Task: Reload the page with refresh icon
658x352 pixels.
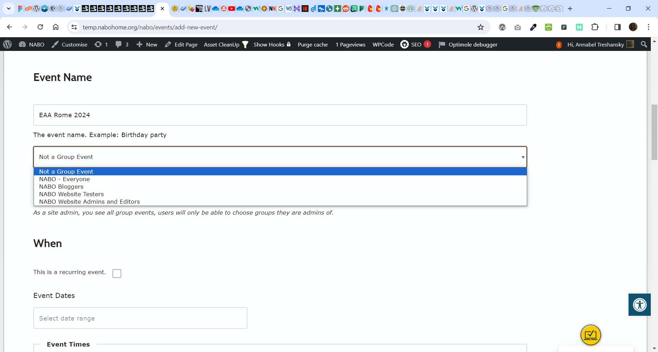Action: 40,27
